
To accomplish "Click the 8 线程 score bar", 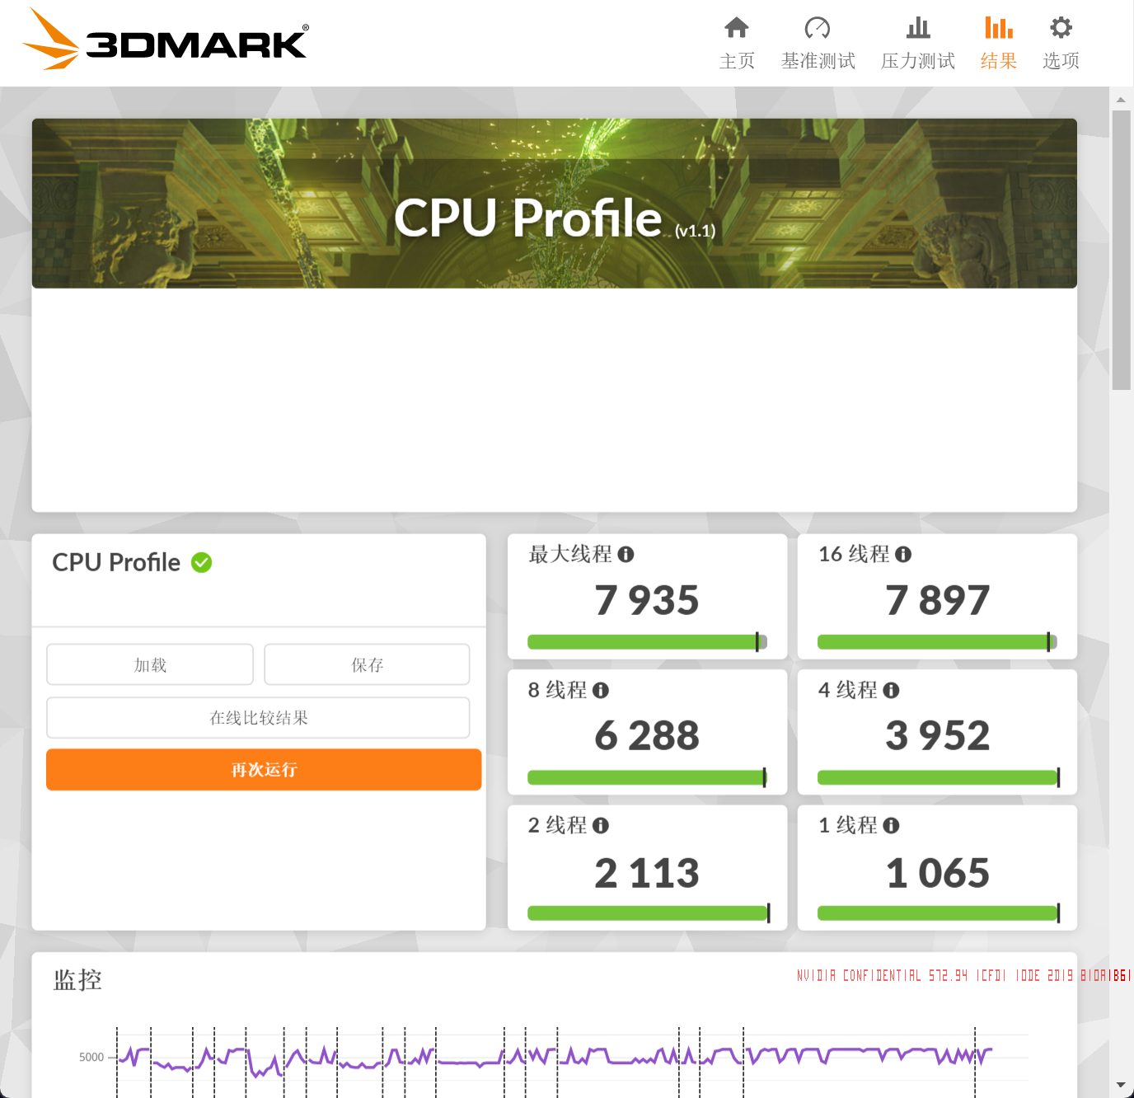I will 647,777.
